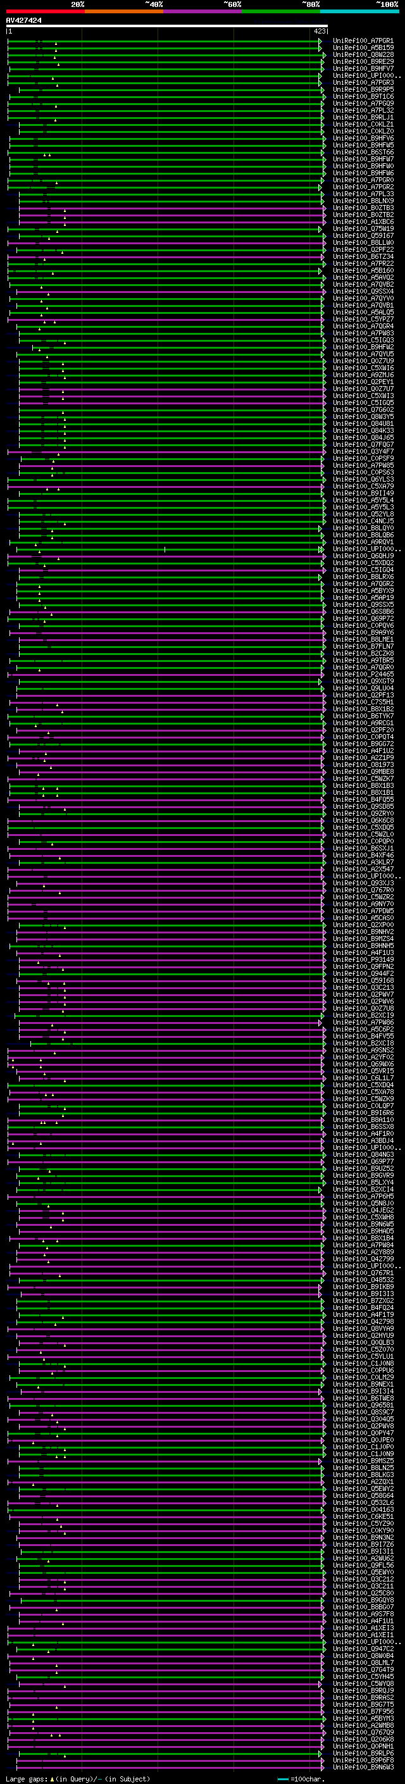Viewport: 405px width, 1784px height.
Task: Select hit label UniRef100_A5B160
Action: point(363,271)
